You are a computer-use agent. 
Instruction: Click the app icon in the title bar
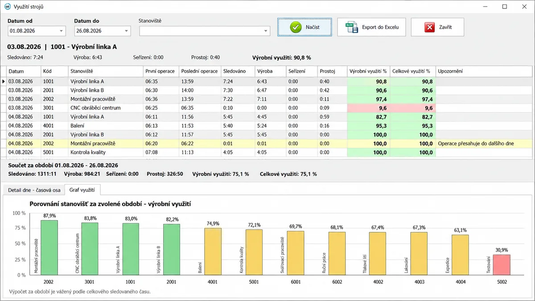point(7,7)
